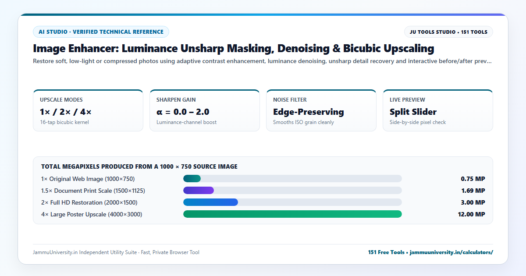Click the '2× Full HD Restoration' label
Screen dimensions: 526x276
(89, 202)
